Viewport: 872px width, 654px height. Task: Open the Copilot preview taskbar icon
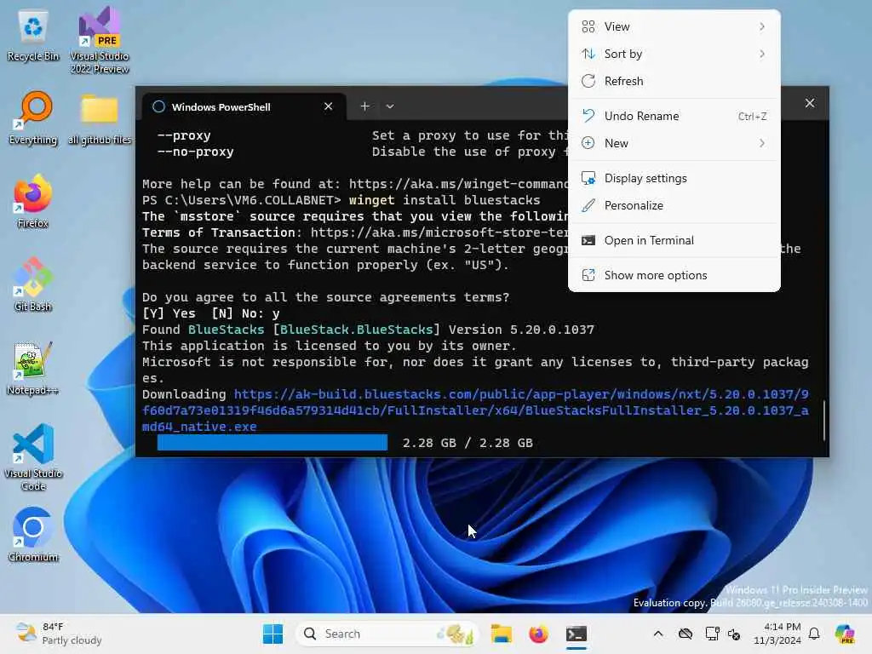(x=845, y=634)
